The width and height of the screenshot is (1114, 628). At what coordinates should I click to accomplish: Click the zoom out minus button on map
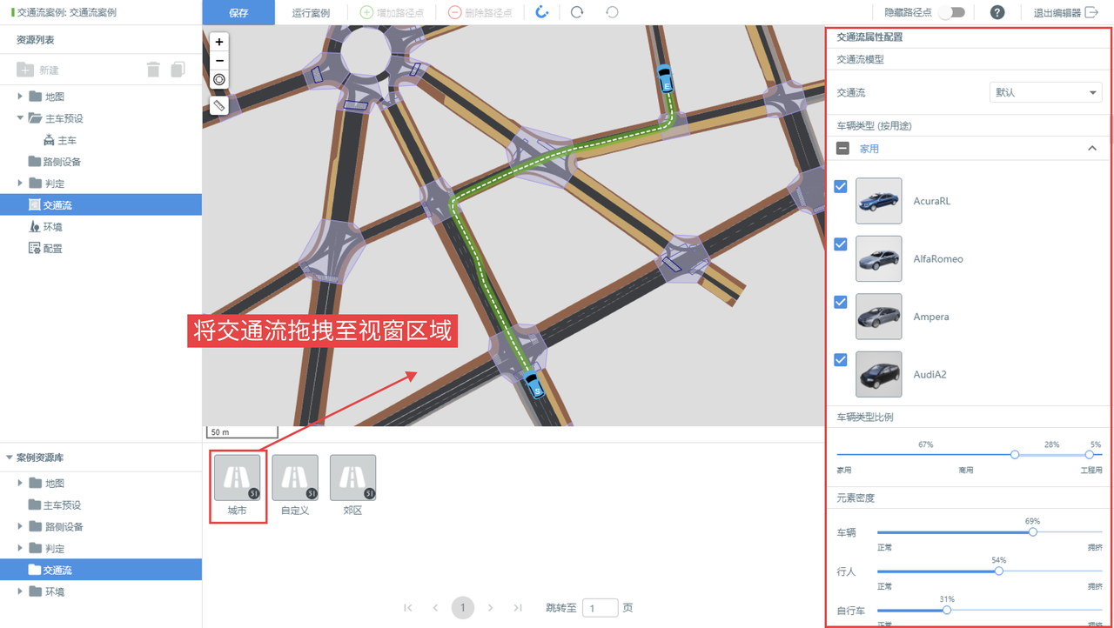[x=219, y=61]
